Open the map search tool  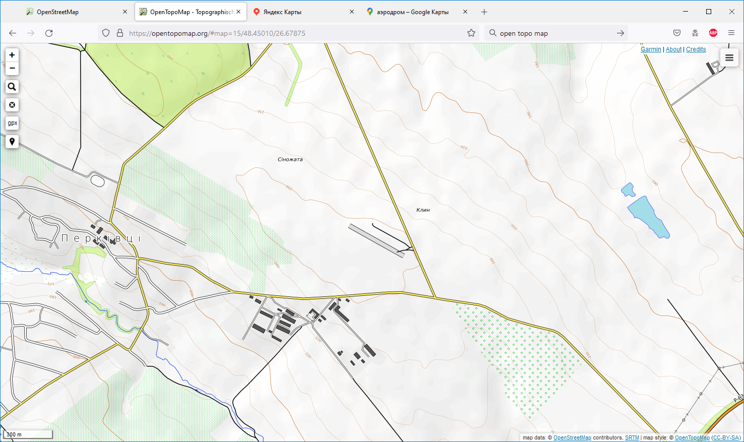(12, 87)
